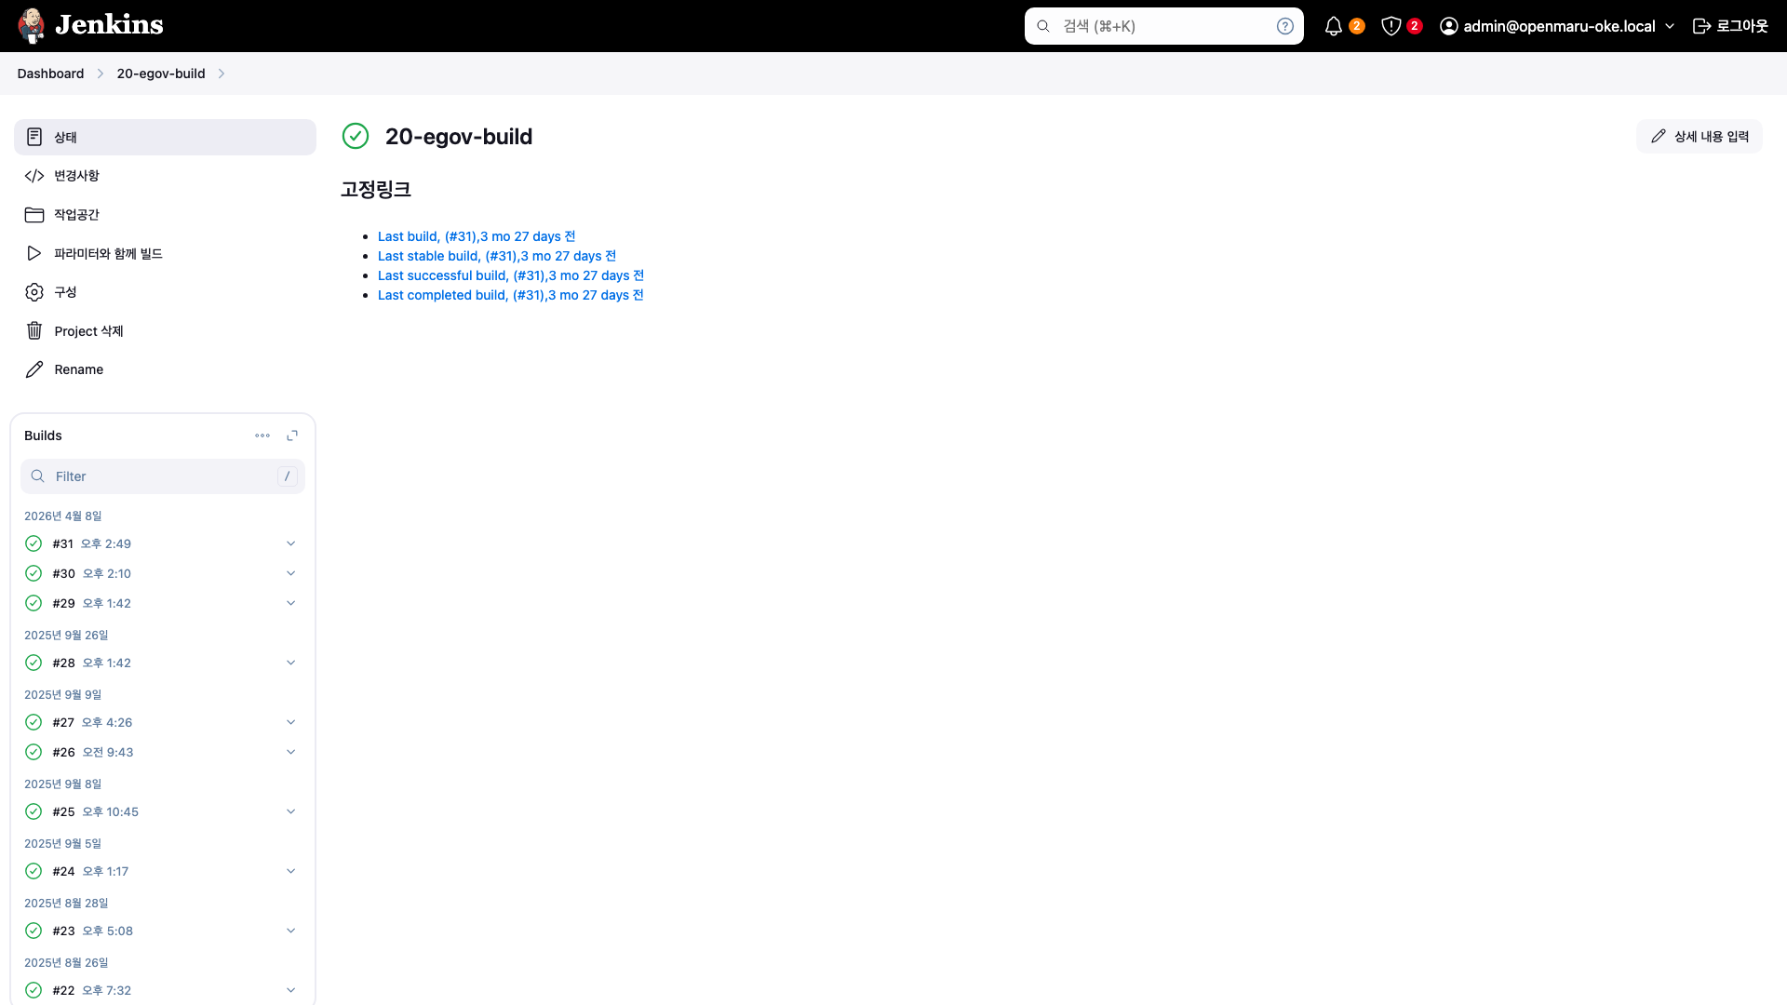
Task: Click 20-egov-build breadcrumb link
Action: 161,74
